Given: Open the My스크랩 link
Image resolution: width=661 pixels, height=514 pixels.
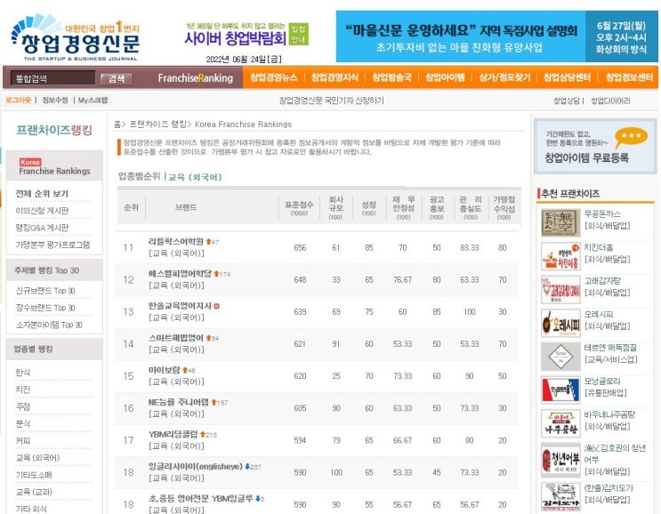Looking at the screenshot, I should coord(93,100).
